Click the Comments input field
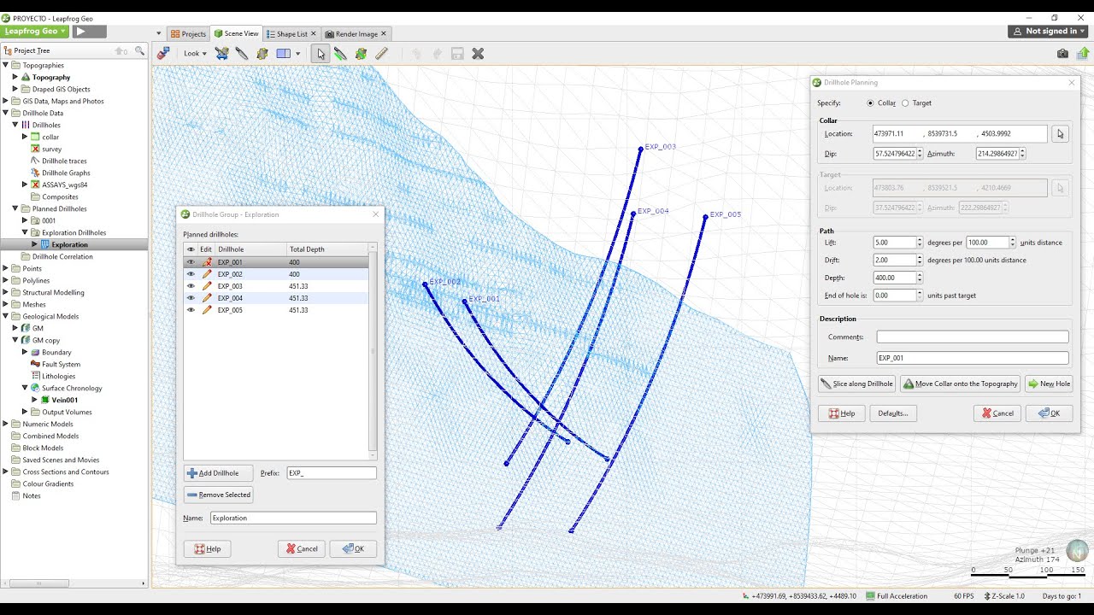 pyautogui.click(x=973, y=337)
